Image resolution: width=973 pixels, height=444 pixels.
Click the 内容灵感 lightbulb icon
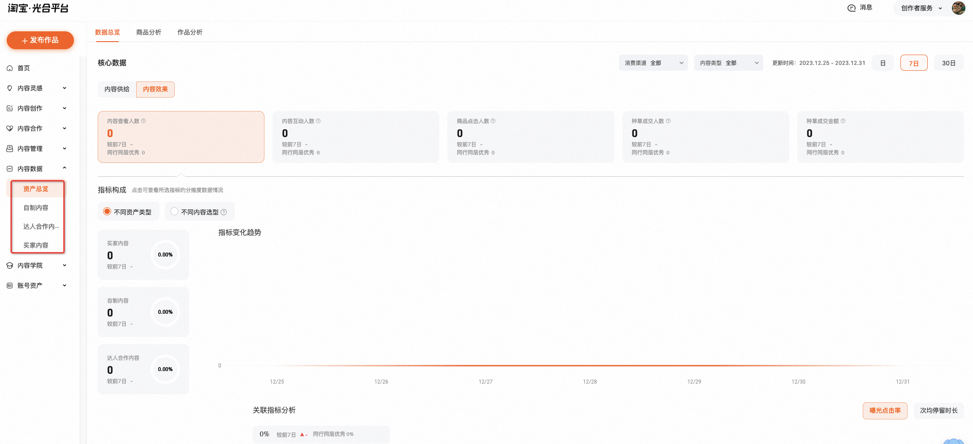click(x=9, y=88)
